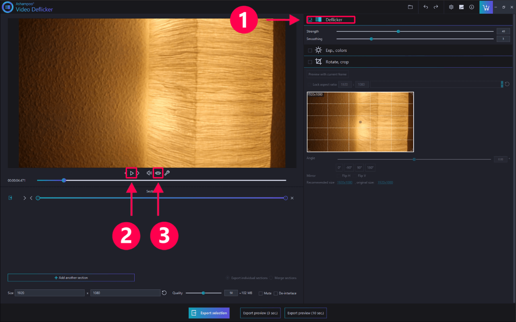Click the width size input field showing 1920

click(50, 293)
